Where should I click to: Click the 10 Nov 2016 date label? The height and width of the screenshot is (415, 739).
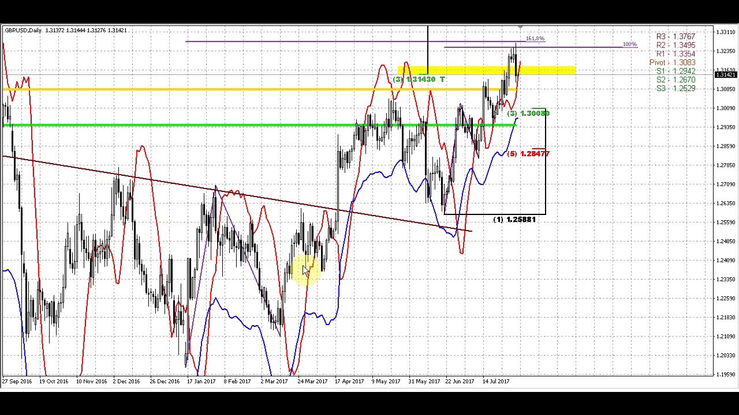click(91, 382)
